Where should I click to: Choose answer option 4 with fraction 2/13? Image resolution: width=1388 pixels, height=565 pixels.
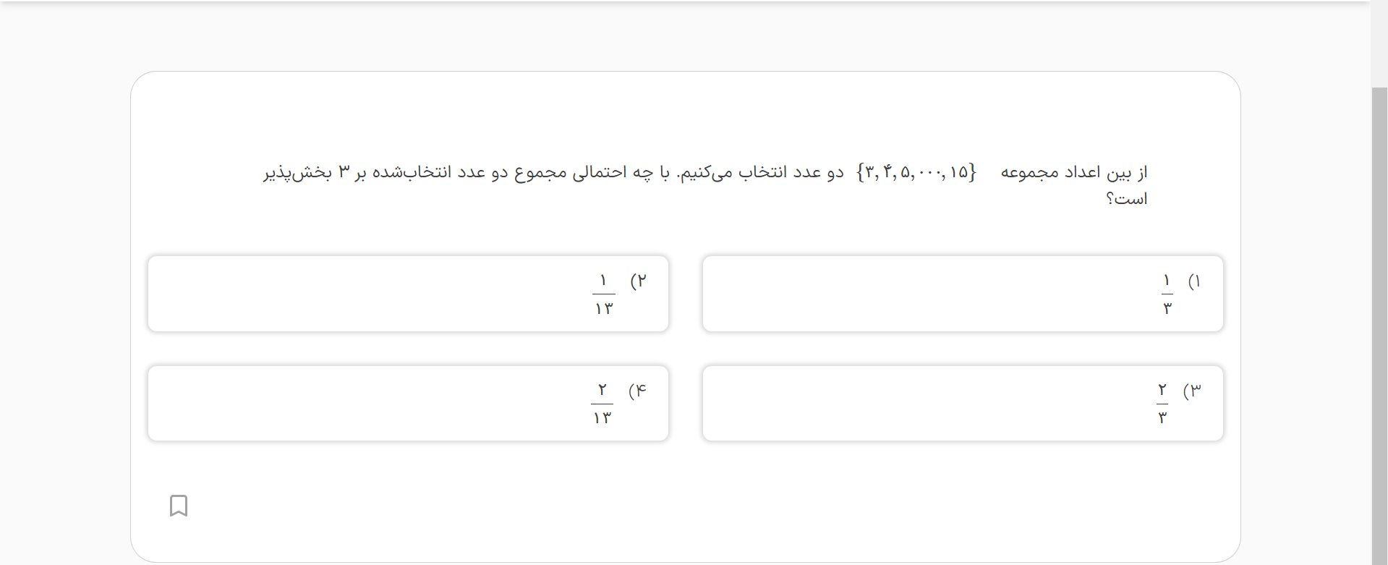click(408, 404)
